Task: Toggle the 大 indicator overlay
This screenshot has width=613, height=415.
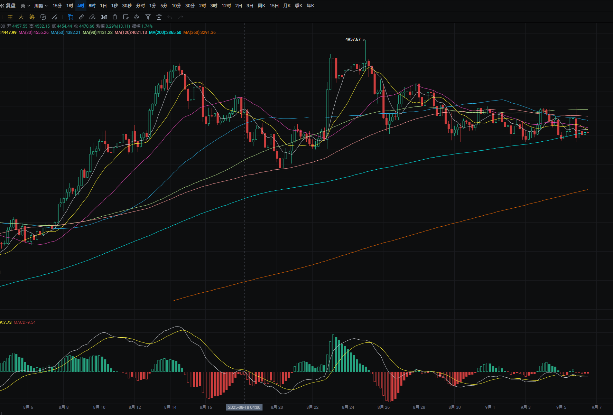Action: coord(21,17)
